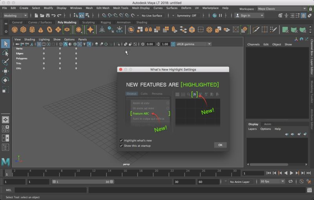Create a polygon cube from the shelf
The width and height of the screenshot is (314, 200).
pyautogui.click(x=23, y=30)
